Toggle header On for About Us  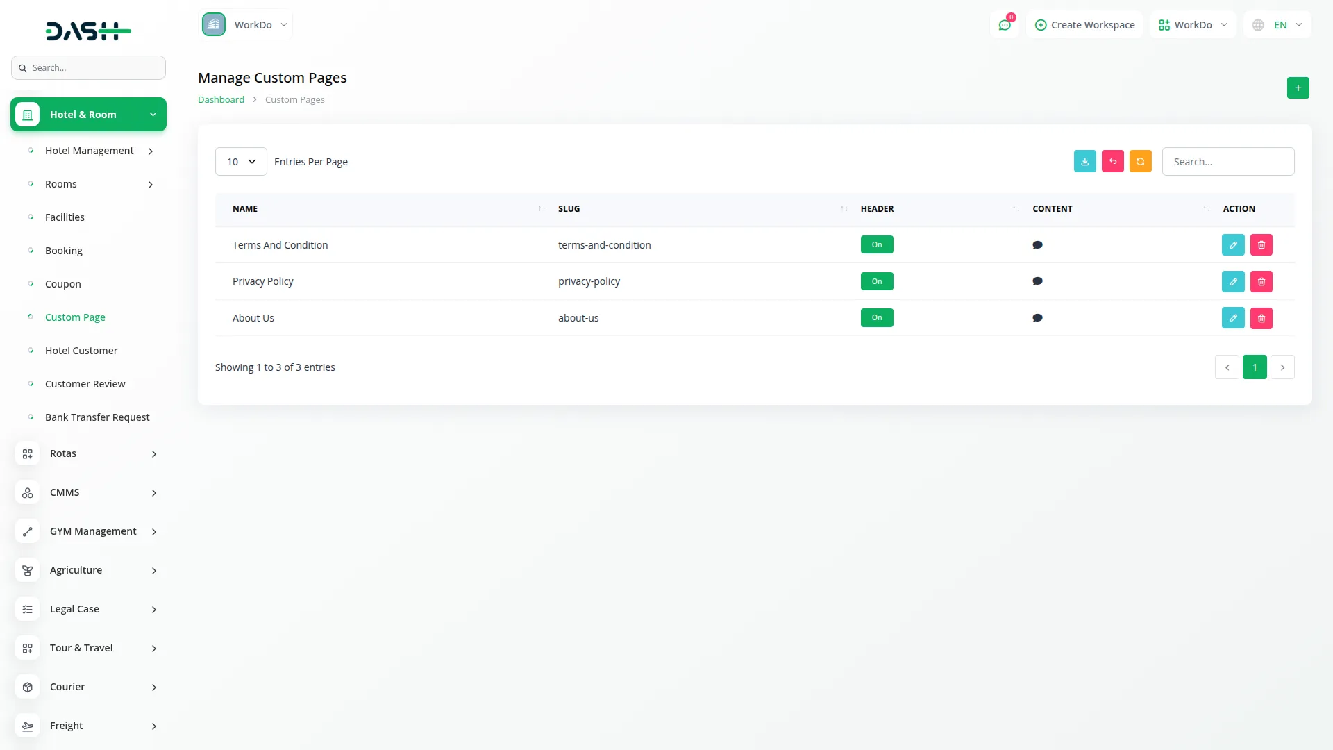coord(877,318)
